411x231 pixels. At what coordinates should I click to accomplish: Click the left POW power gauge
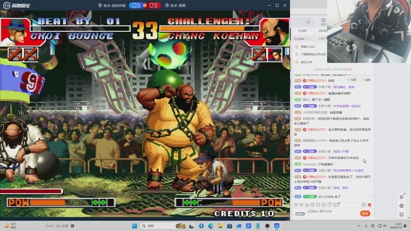61,202
